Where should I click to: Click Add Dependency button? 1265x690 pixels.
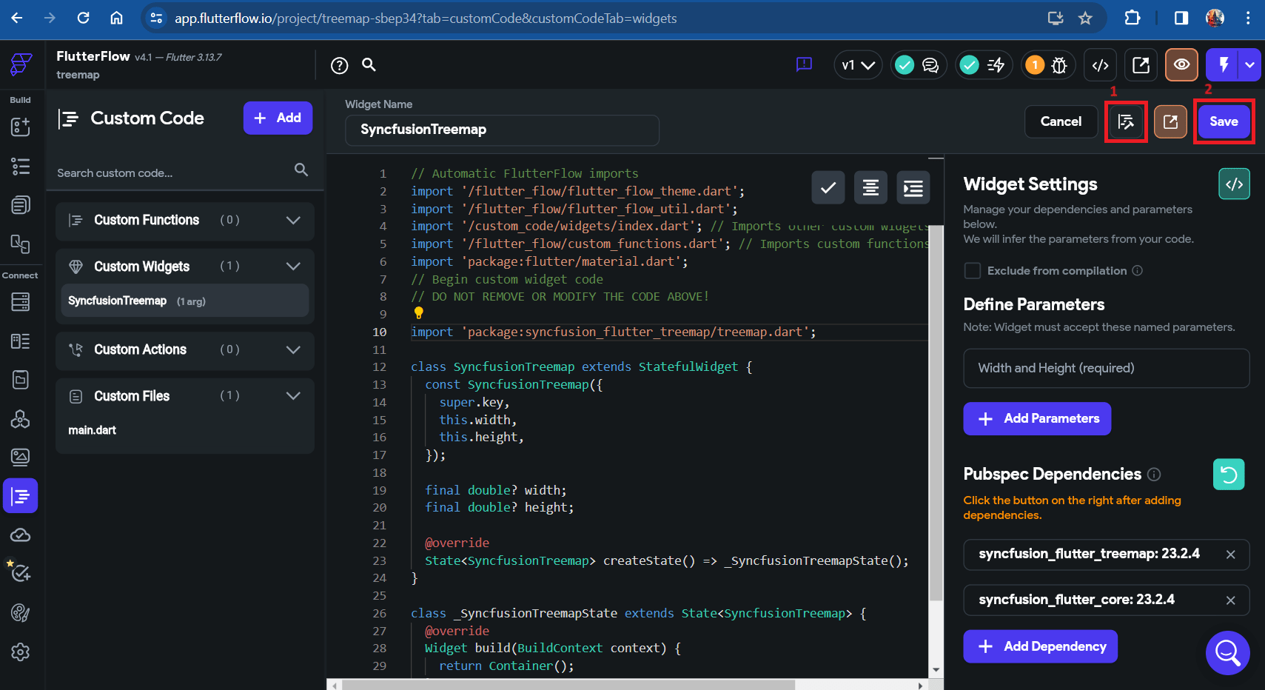pyautogui.click(x=1040, y=646)
